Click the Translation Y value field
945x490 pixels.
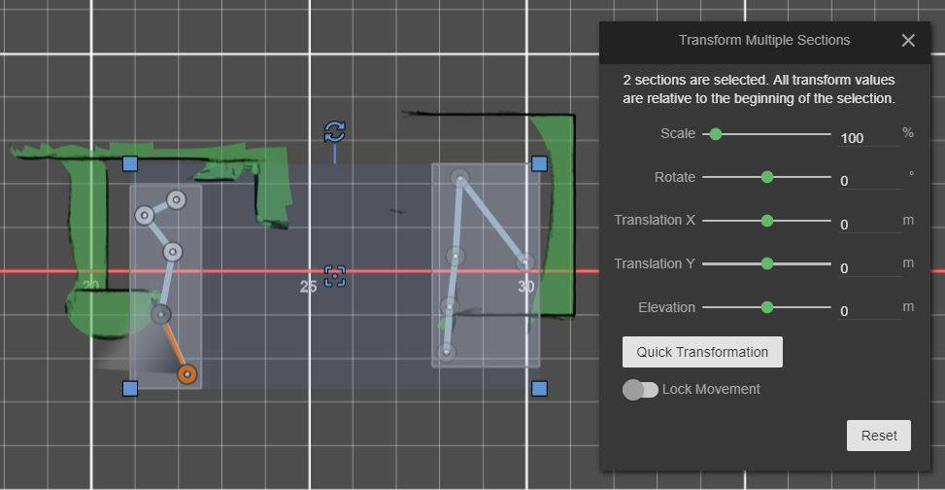869,267
